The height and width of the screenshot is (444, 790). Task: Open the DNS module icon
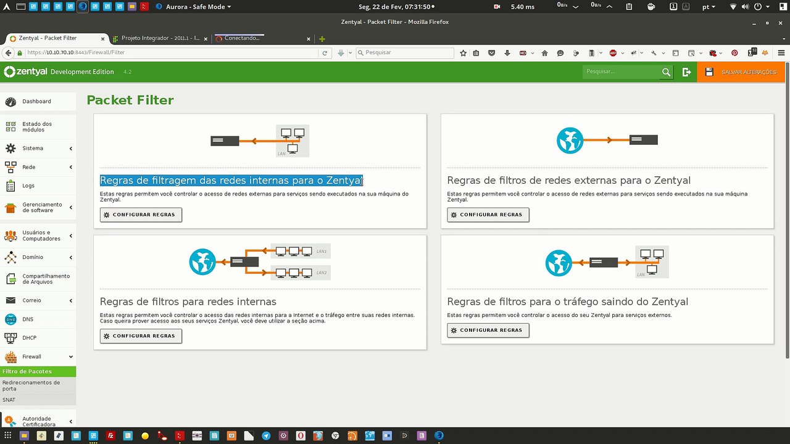tap(10, 319)
